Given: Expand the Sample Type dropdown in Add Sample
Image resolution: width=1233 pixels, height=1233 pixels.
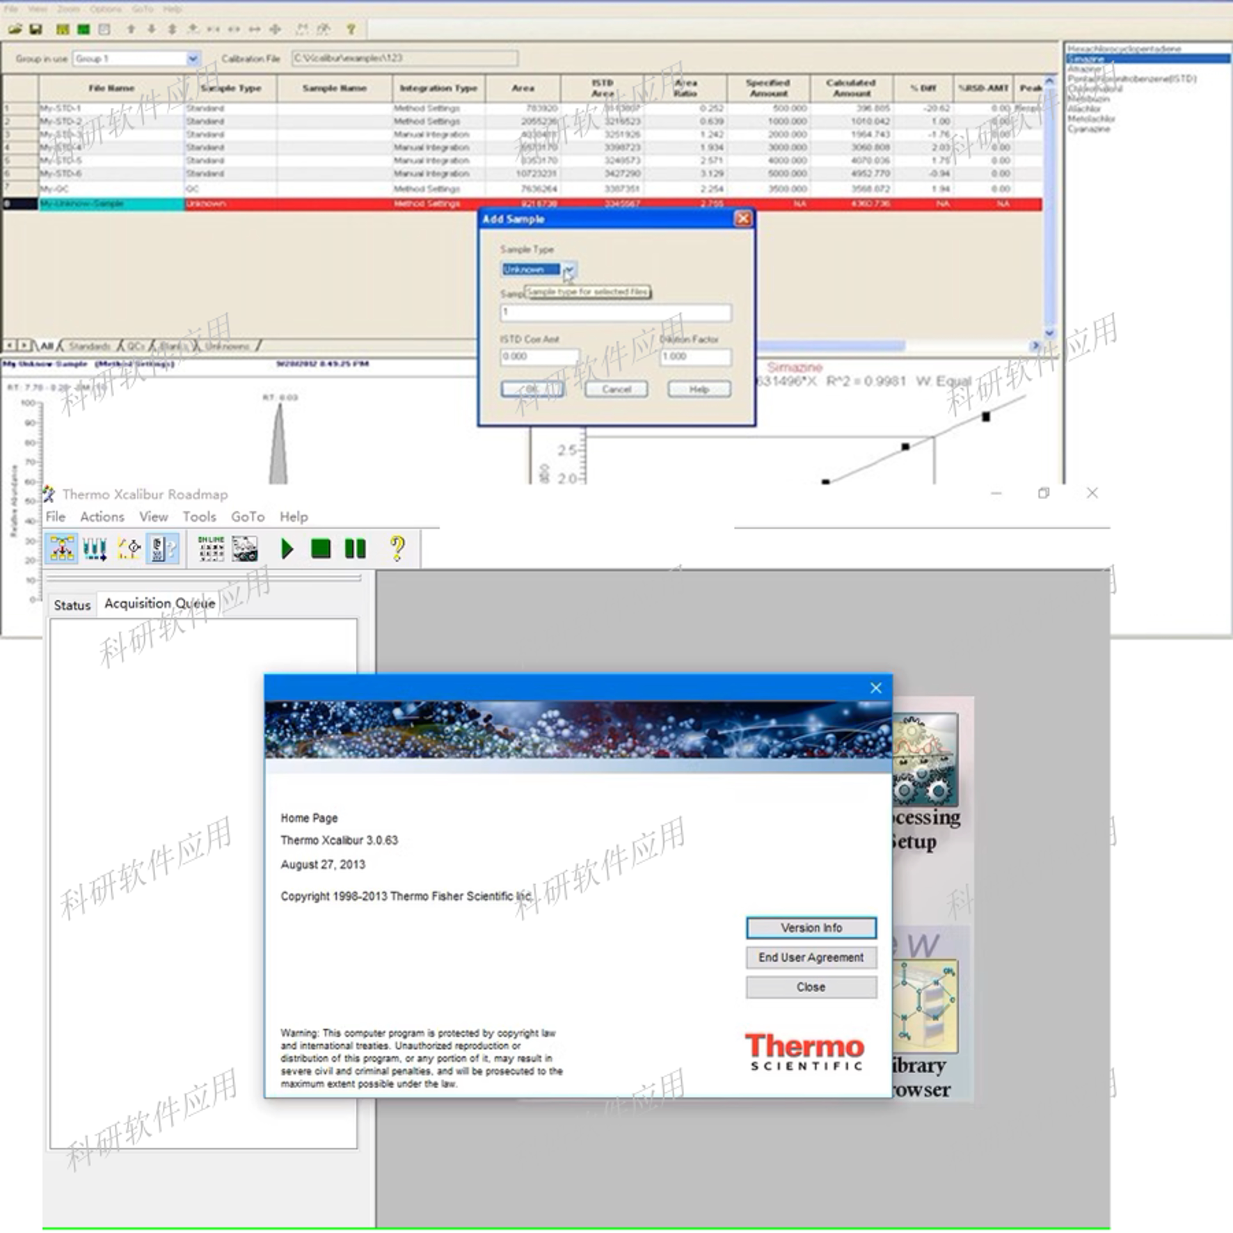Looking at the screenshot, I should point(569,269).
